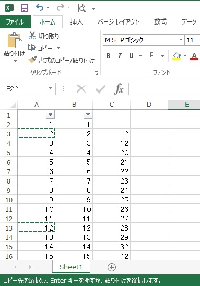
Task: Select column B header
Action: click(74, 105)
